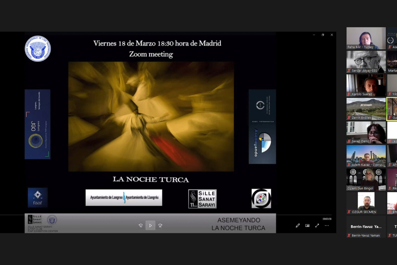
Task: Minimize the video player window
Action: tap(314, 35)
